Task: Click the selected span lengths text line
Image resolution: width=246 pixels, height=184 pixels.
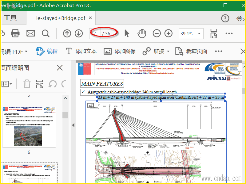Action: pyautogui.click(x=161, y=97)
